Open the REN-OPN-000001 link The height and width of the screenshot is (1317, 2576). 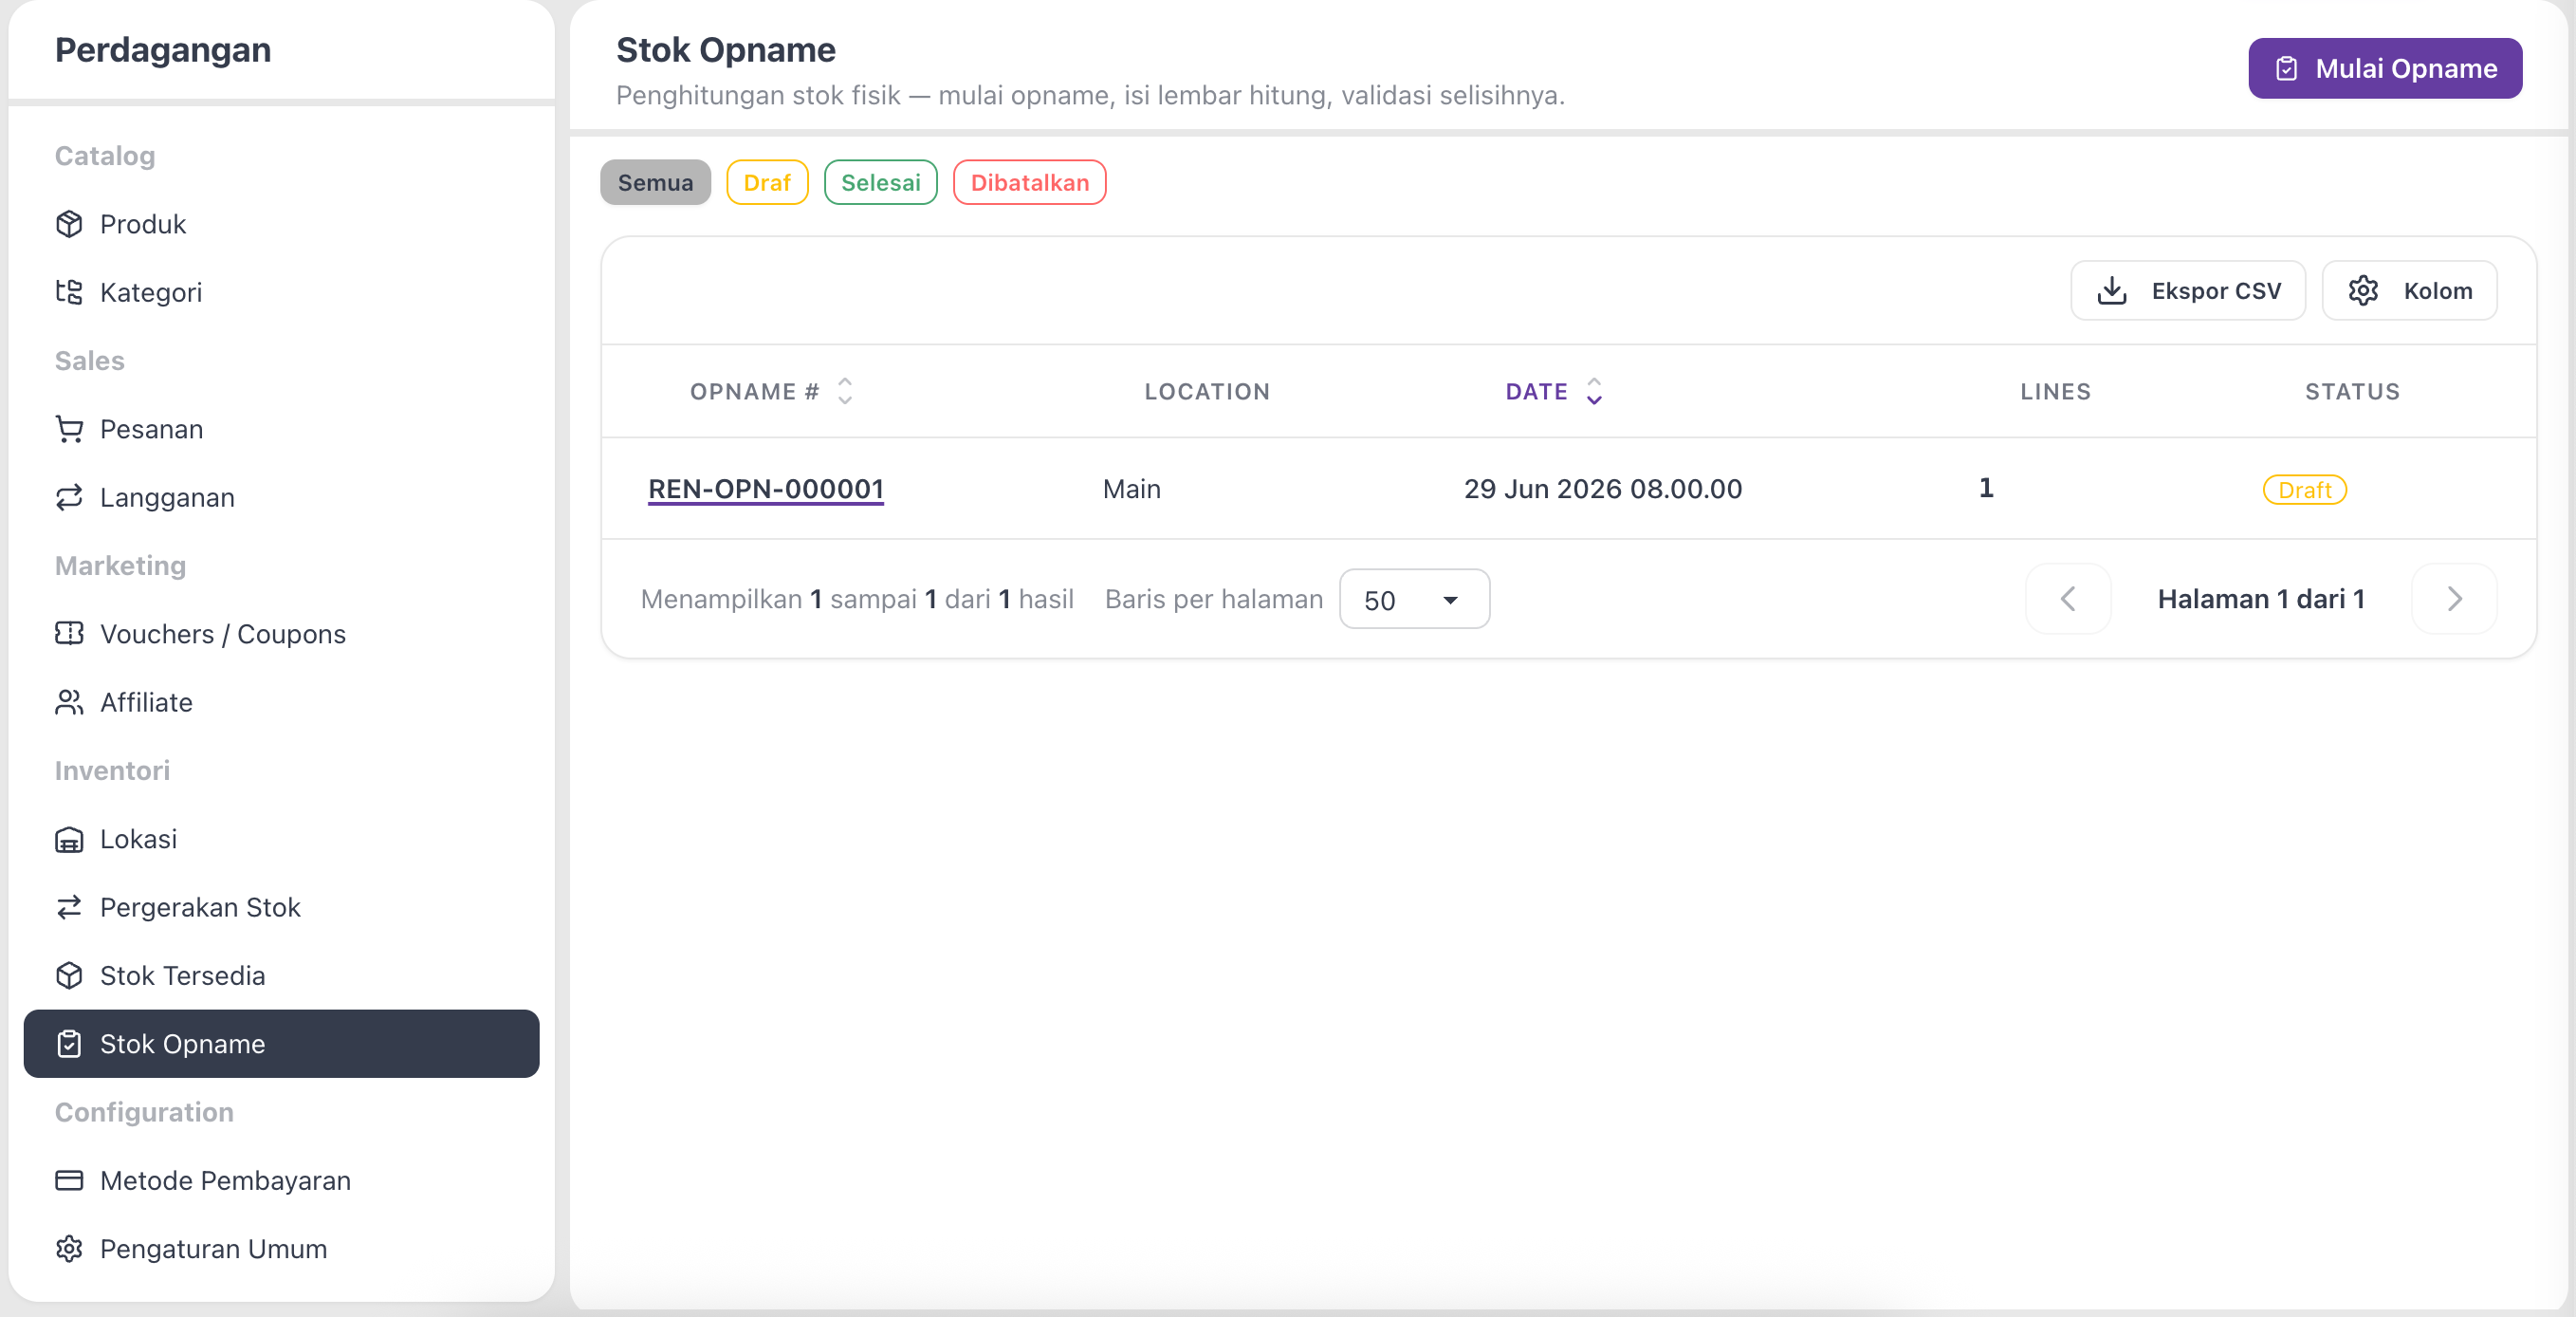click(x=766, y=490)
